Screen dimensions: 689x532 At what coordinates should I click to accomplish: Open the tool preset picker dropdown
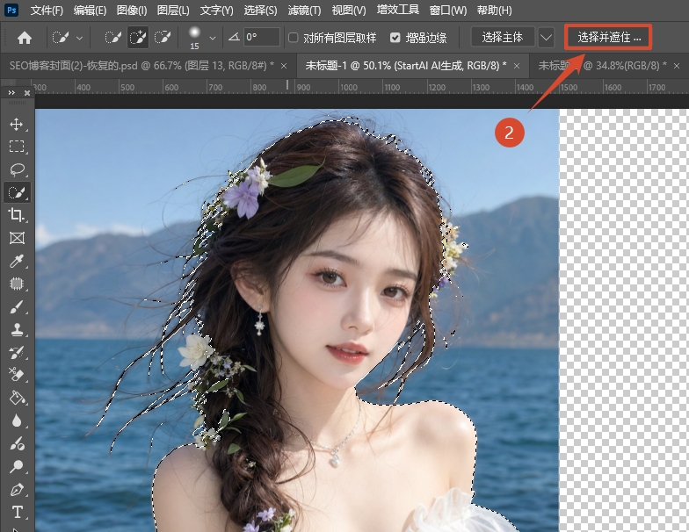point(80,39)
